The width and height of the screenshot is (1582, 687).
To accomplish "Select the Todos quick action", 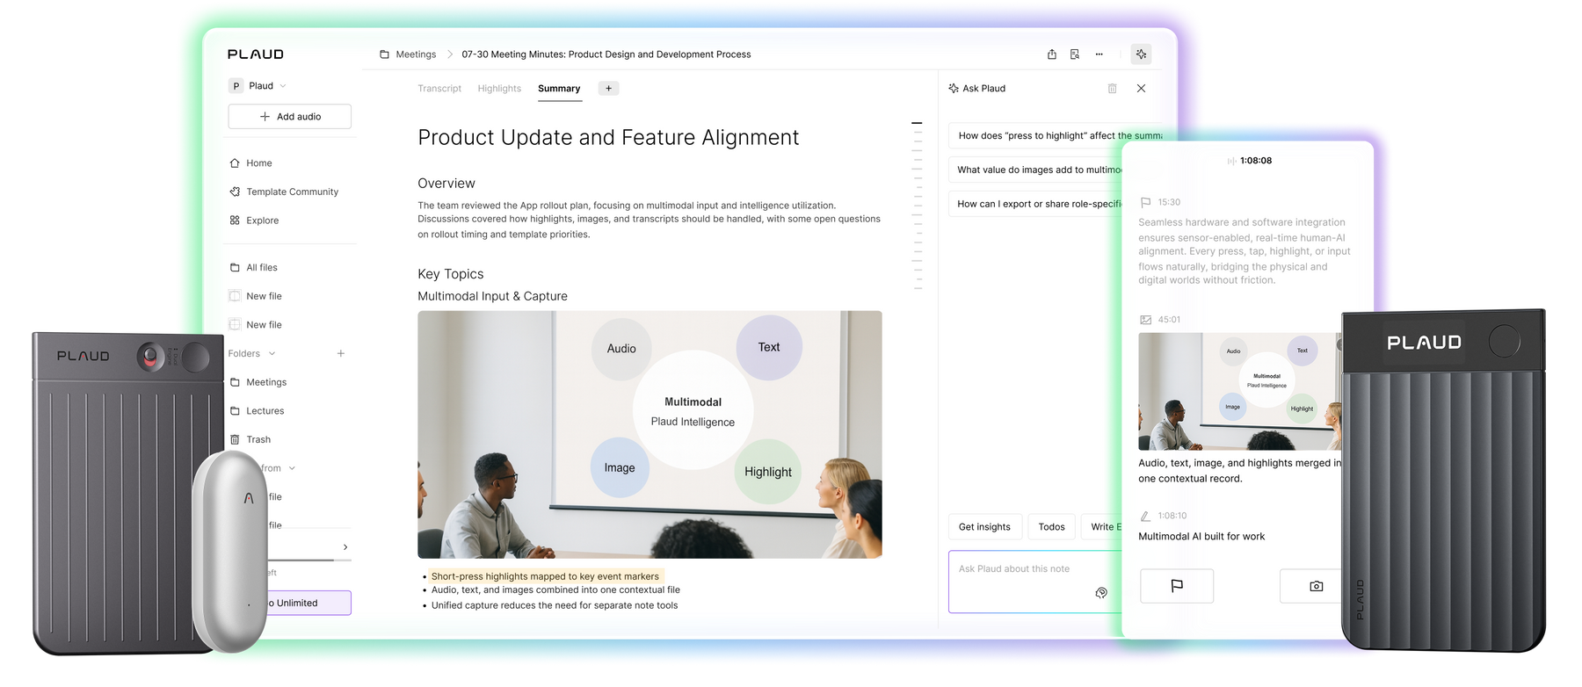I will point(1051,527).
